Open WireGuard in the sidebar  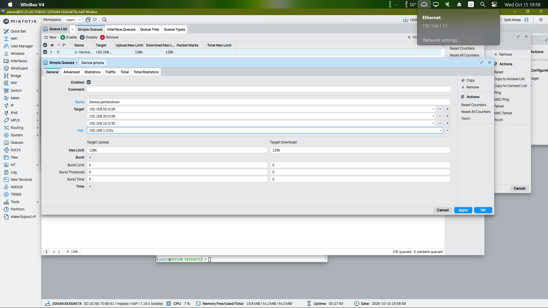click(x=19, y=68)
